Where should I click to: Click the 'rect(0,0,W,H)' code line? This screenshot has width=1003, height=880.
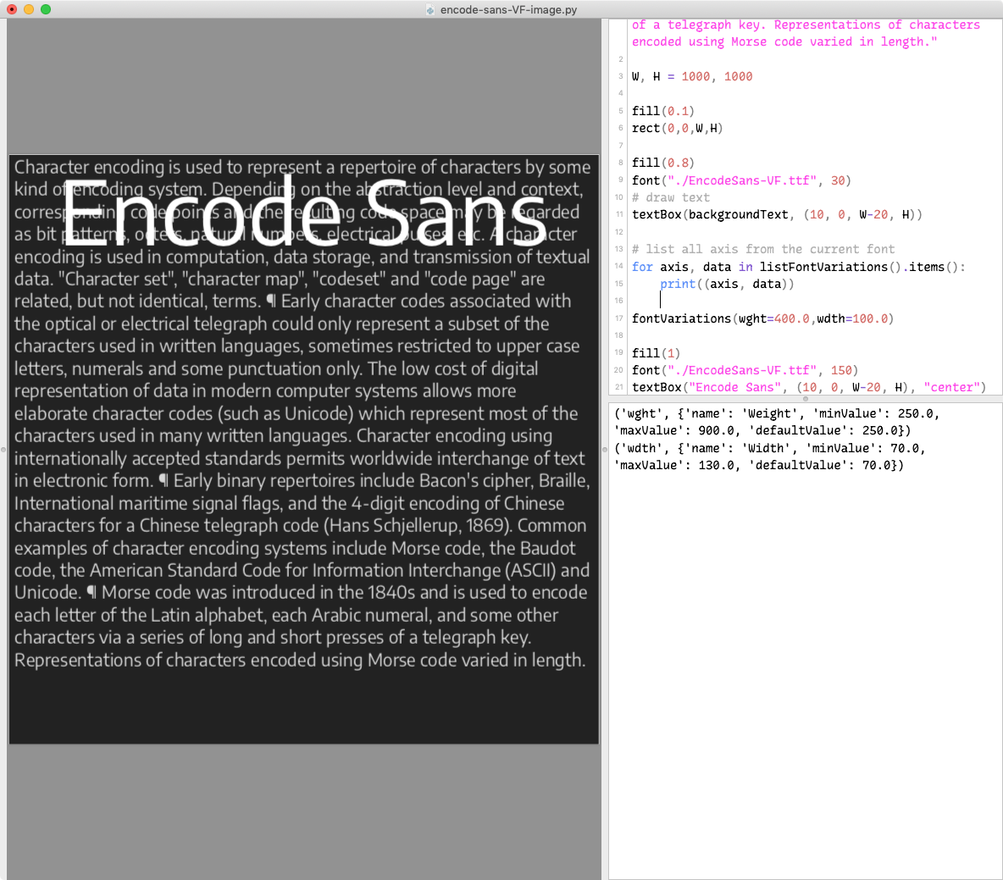[x=678, y=129]
